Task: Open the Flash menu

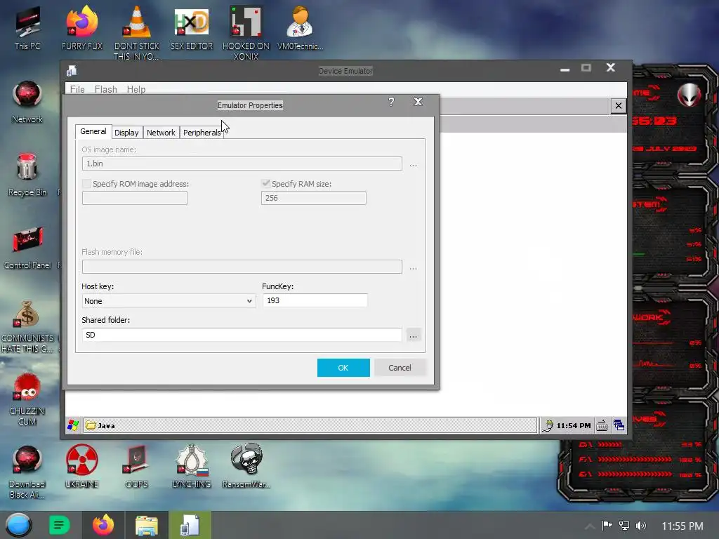Action: coord(106,89)
